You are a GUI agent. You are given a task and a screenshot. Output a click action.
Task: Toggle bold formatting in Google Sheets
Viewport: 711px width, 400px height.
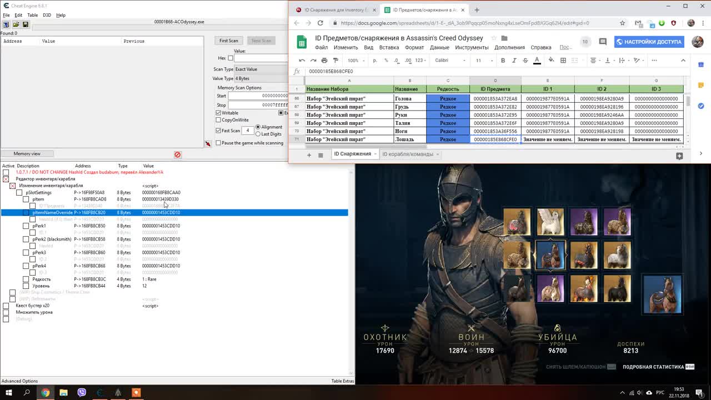pos(503,60)
